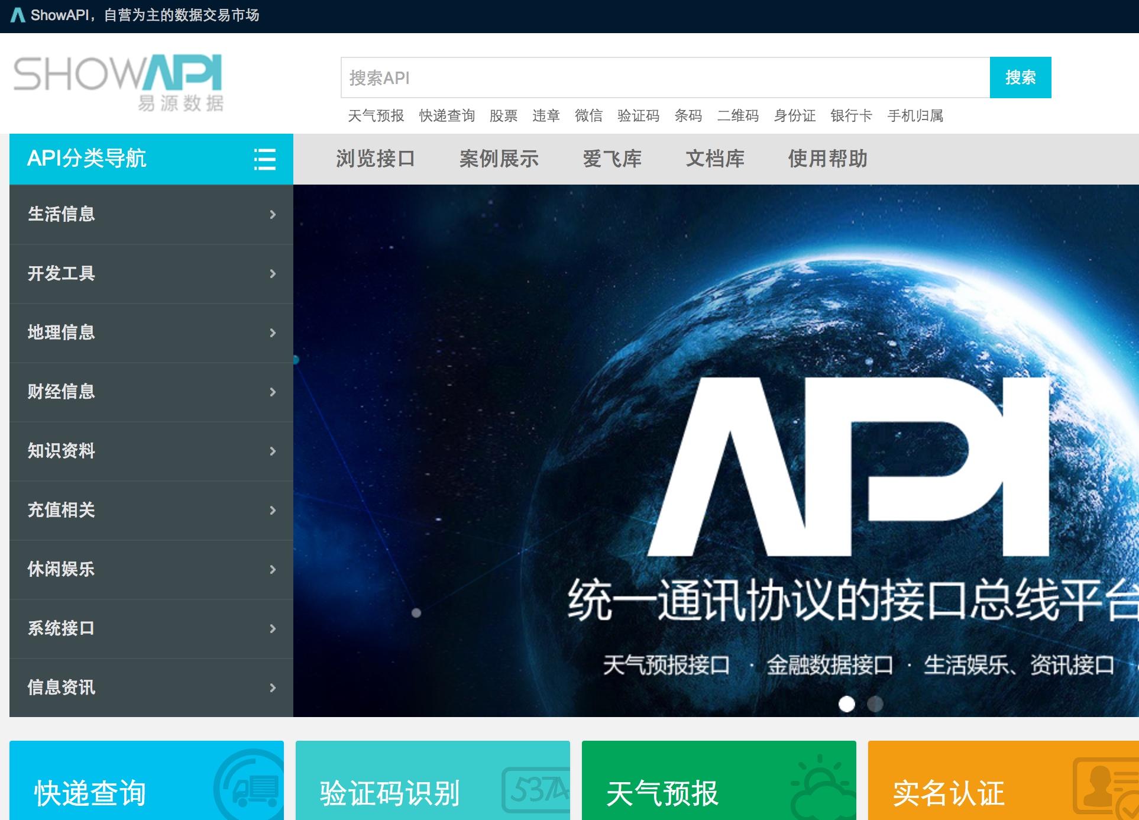The width and height of the screenshot is (1139, 820).
Task: Select 知识资料 category label
Action: (x=62, y=451)
